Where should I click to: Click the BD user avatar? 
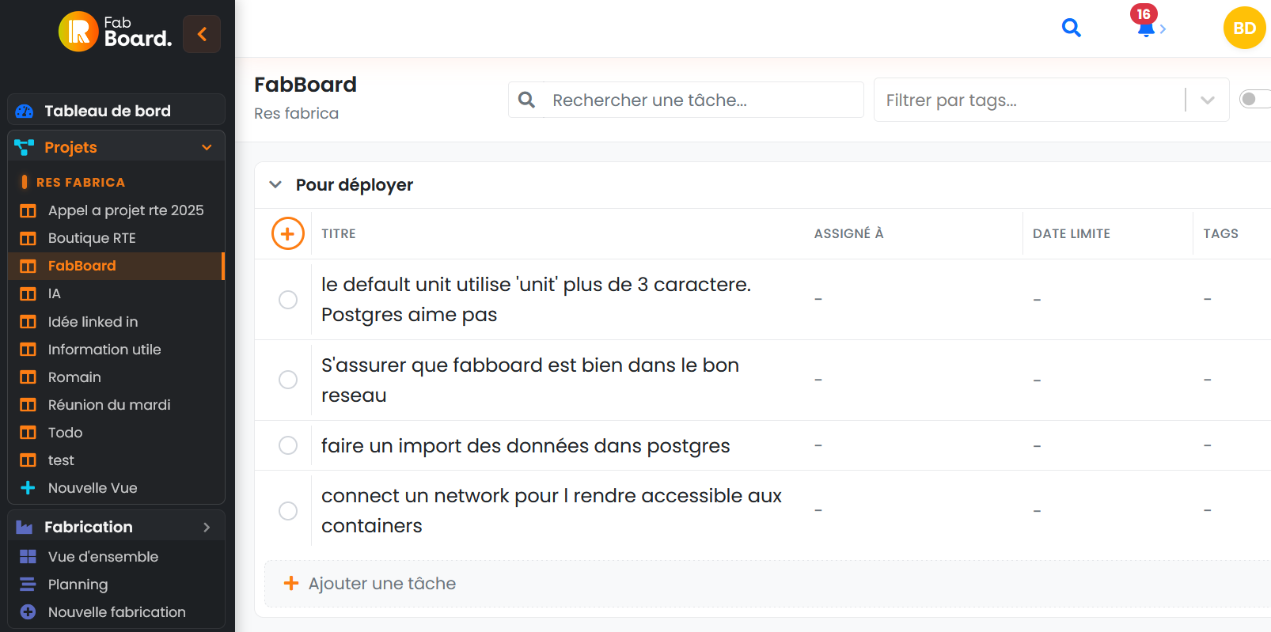tap(1243, 27)
